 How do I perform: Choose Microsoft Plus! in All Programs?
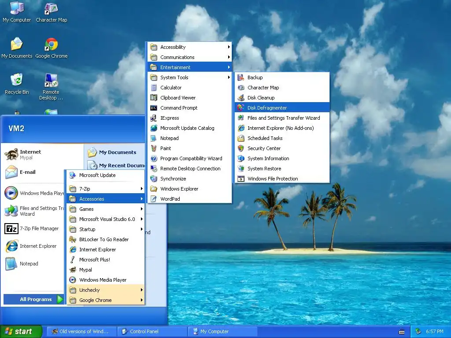pyautogui.click(x=106, y=260)
